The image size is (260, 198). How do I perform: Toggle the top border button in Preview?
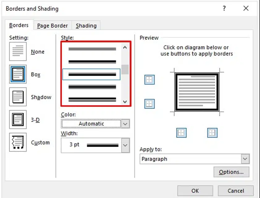(x=149, y=80)
